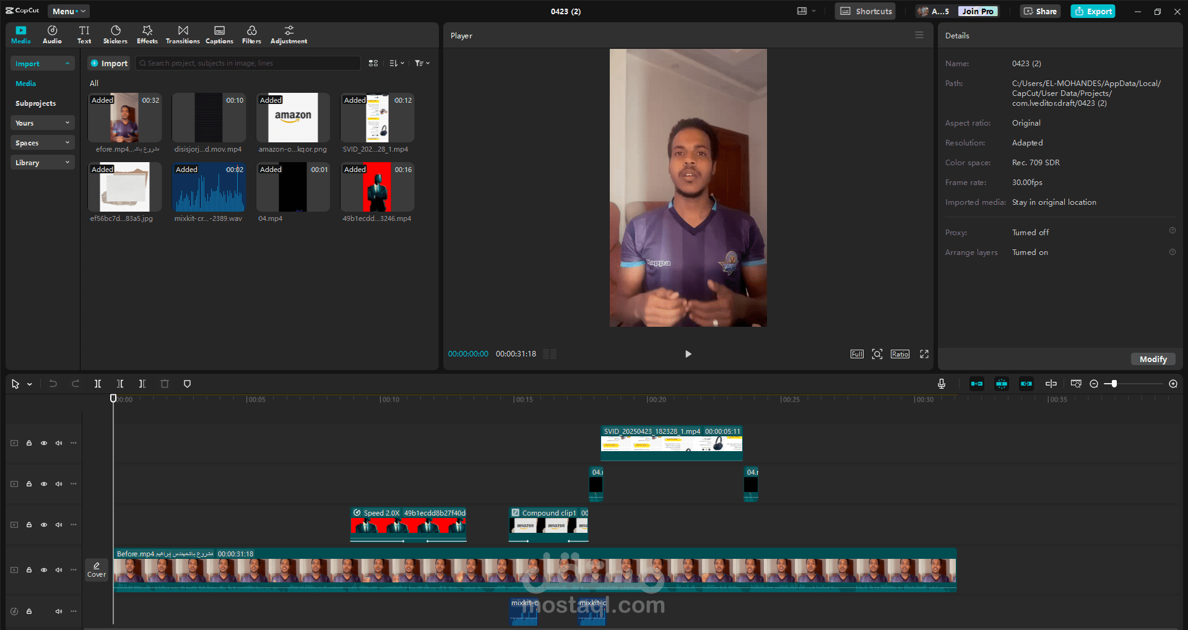Open more options for the Before.mp4 main track
The width and height of the screenshot is (1188, 630).
[x=74, y=570]
